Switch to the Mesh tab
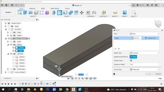164x92 pixels. pos(43,8)
